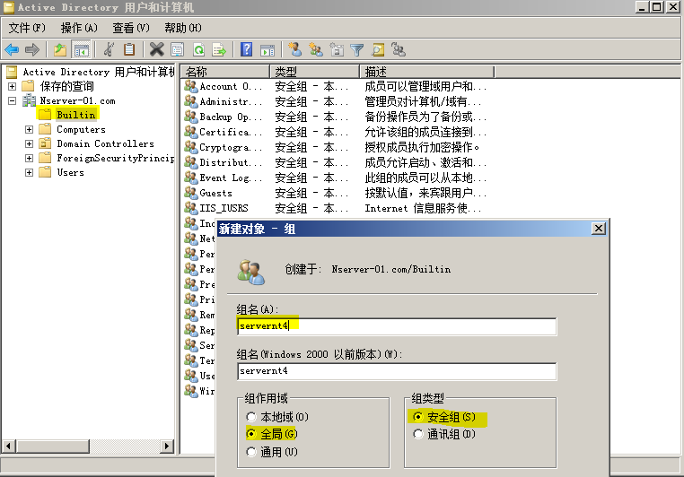
Task: Select the Users folder in tree
Action: click(70, 172)
